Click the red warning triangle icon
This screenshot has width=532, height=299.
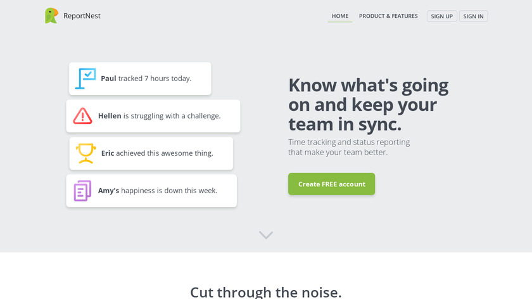tap(82, 116)
